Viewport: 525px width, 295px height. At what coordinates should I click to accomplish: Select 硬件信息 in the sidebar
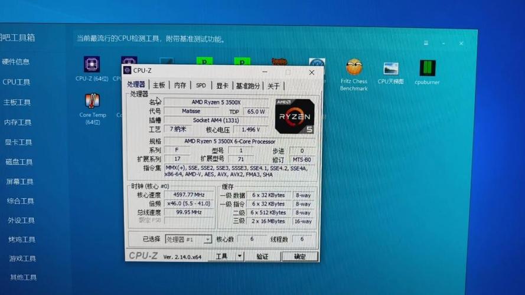16,61
